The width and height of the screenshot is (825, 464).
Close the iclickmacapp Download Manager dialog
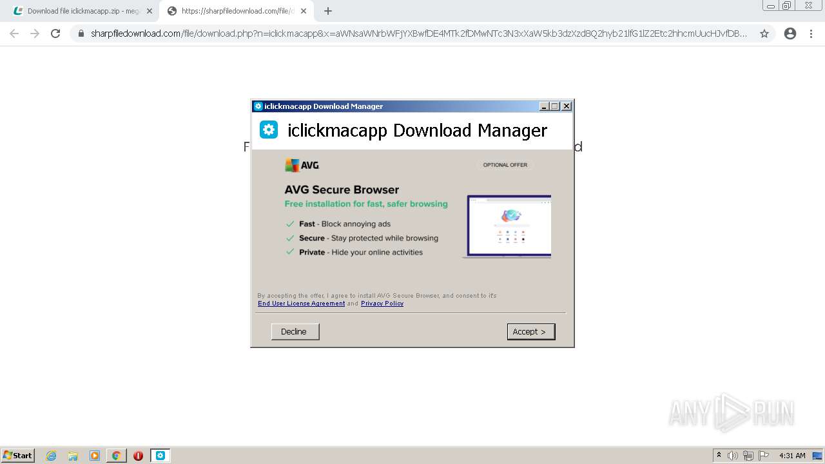566,106
